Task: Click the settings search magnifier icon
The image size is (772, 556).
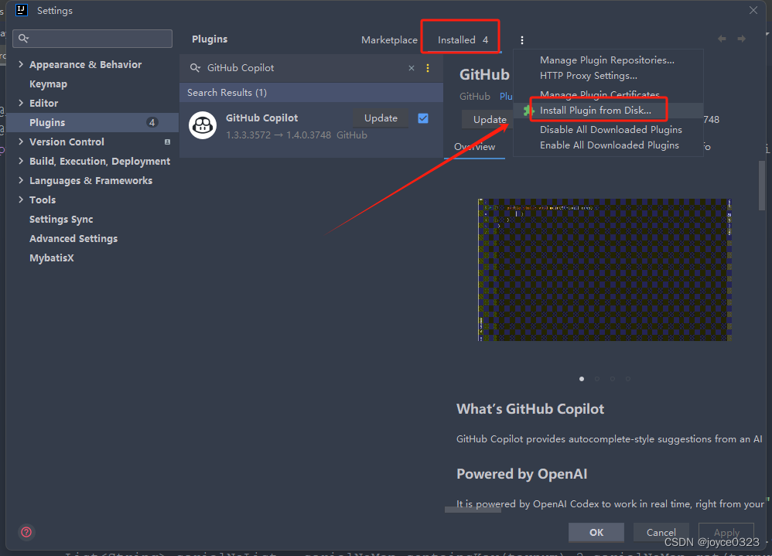Action: (23, 39)
